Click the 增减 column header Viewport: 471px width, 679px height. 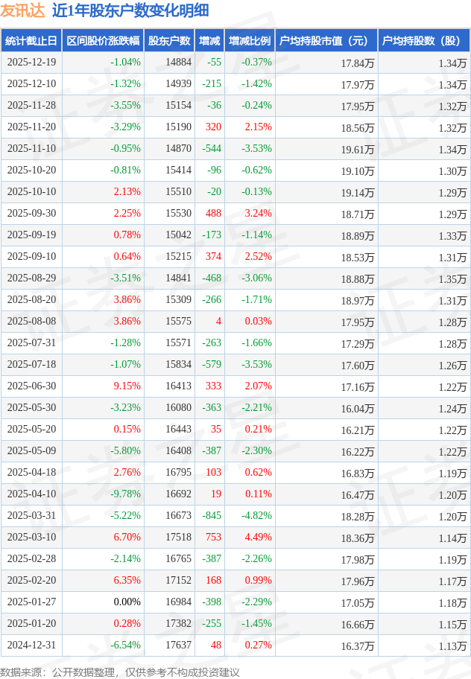(x=211, y=41)
